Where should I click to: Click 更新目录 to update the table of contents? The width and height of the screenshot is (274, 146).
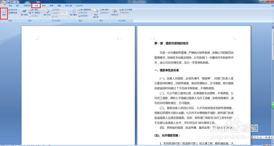pyautogui.click(x=13, y=13)
